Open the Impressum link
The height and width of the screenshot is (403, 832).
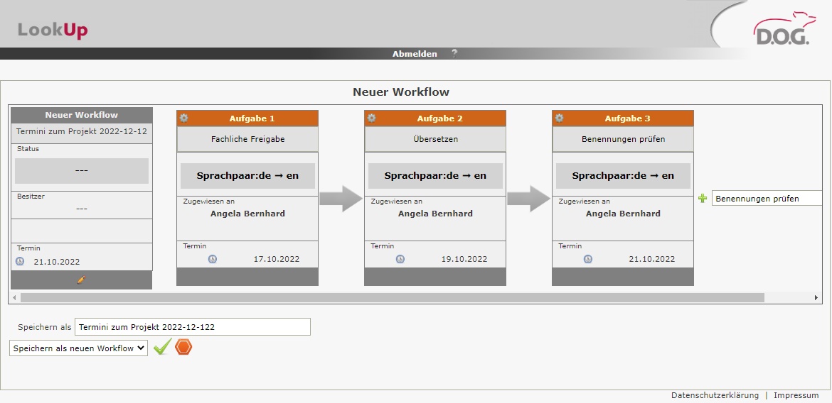coord(796,395)
